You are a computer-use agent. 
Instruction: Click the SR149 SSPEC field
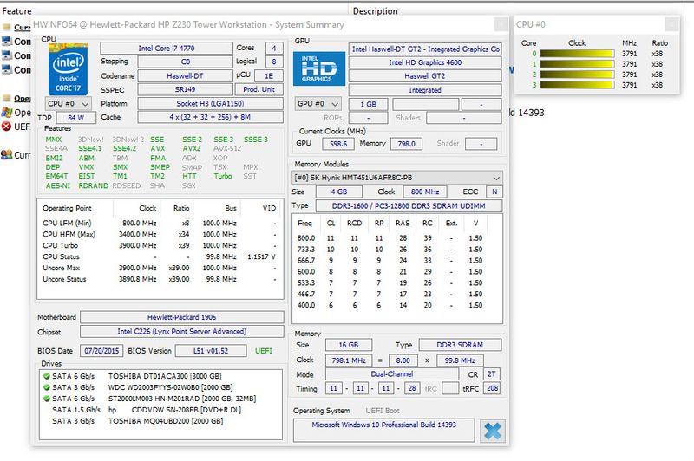coord(185,90)
